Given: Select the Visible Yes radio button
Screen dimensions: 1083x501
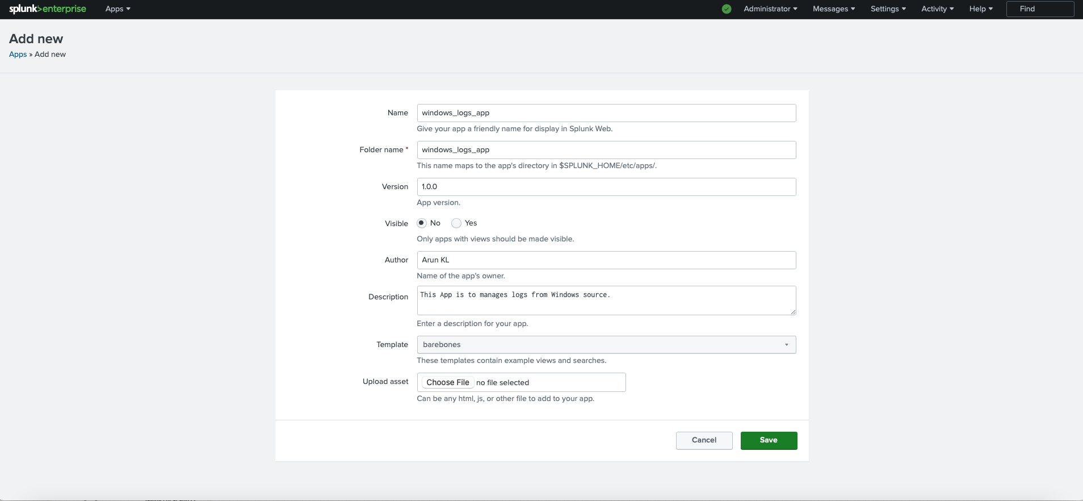Looking at the screenshot, I should [x=456, y=223].
